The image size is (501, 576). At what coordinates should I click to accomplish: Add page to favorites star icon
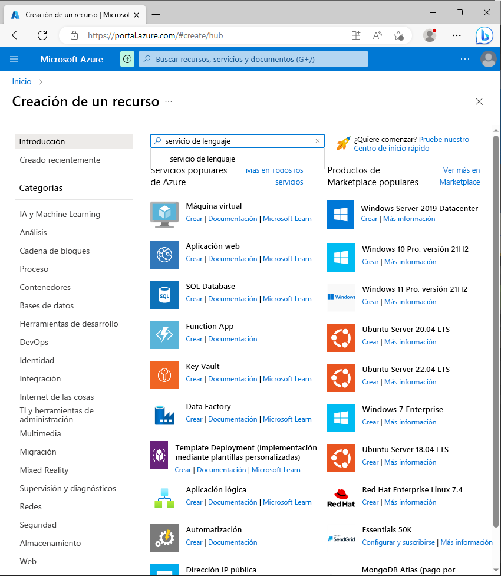[x=398, y=35]
